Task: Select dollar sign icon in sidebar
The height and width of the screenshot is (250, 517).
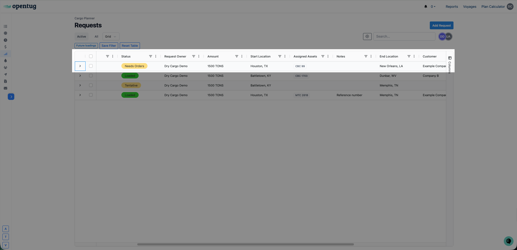Action: click(x=5, y=47)
